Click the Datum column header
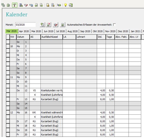Screen dimensions: 144x139 tap(23, 37)
